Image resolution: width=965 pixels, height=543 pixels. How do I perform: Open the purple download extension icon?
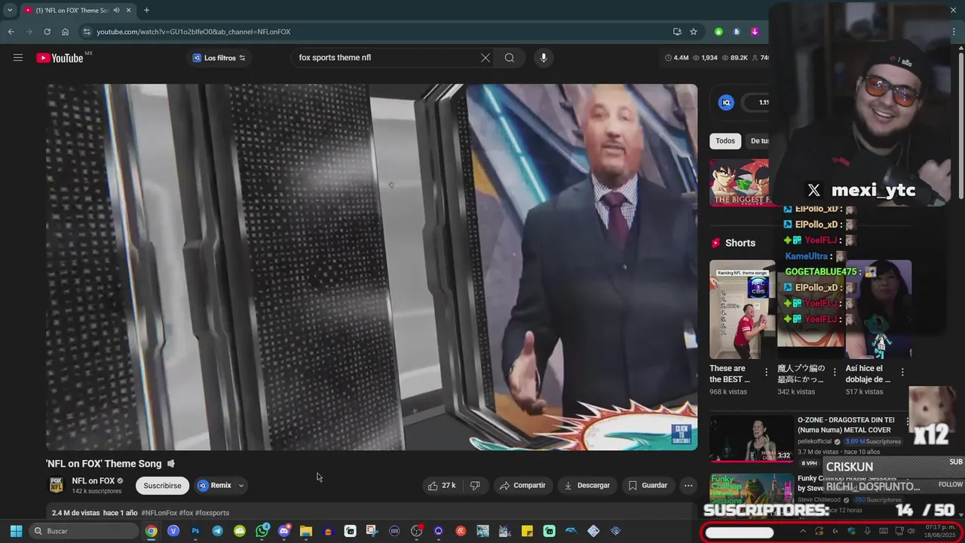pyautogui.click(x=755, y=32)
